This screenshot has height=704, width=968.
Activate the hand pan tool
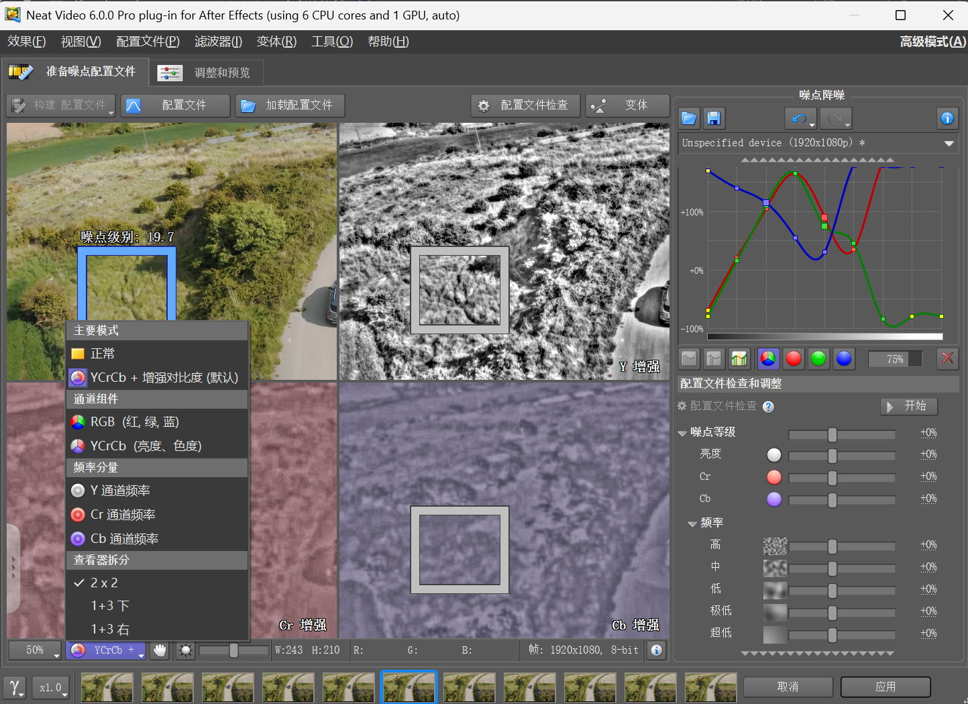(160, 650)
